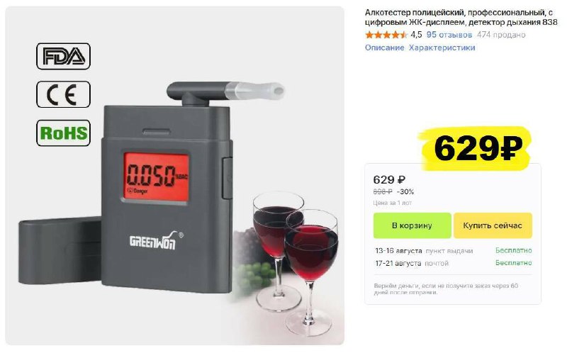
Task: Add item with В корзину button
Action: [x=412, y=225]
